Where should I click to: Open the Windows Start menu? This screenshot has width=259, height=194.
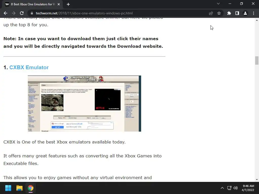(8, 188)
